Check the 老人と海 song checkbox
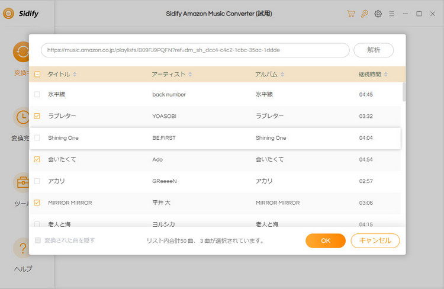 point(37,224)
